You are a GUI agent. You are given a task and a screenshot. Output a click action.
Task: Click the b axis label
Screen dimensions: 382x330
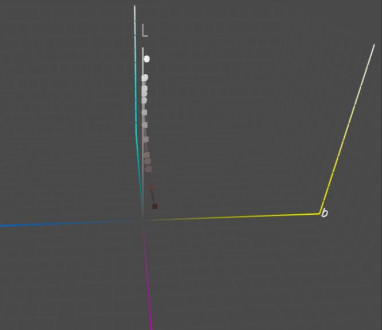(x=325, y=213)
